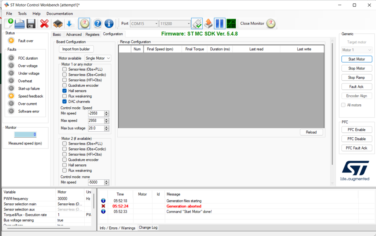Open the Tools menu

(x=22, y=14)
